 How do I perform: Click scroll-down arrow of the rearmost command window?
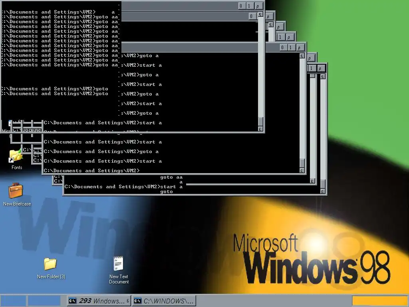pyautogui.click(x=323, y=191)
